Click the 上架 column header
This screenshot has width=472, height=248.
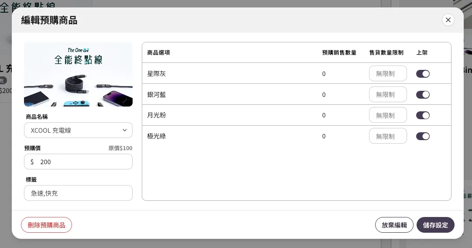[x=422, y=53]
